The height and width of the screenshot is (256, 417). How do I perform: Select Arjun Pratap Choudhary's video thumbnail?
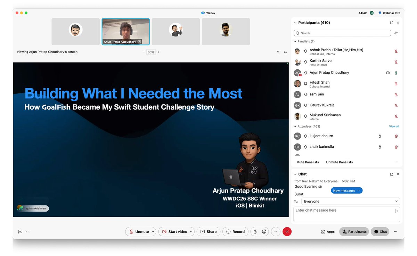tap(126, 32)
